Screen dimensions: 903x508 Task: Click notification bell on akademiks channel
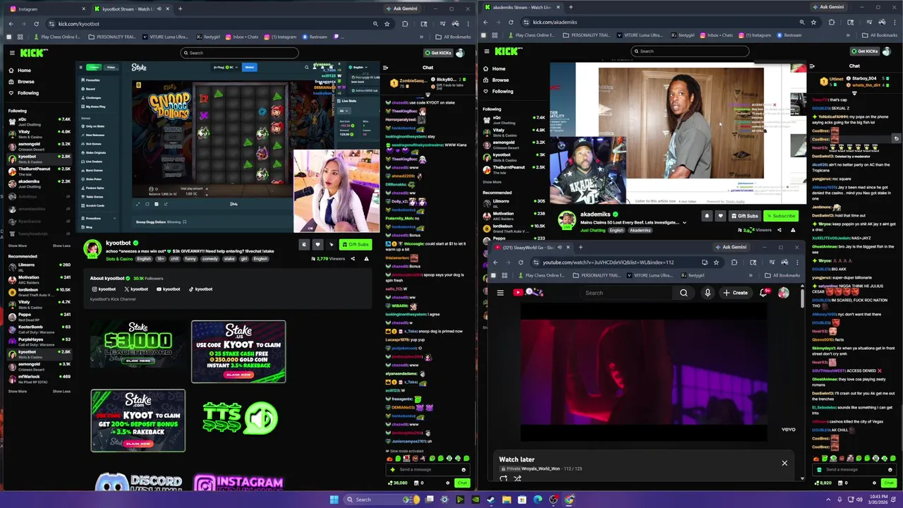[x=707, y=216]
